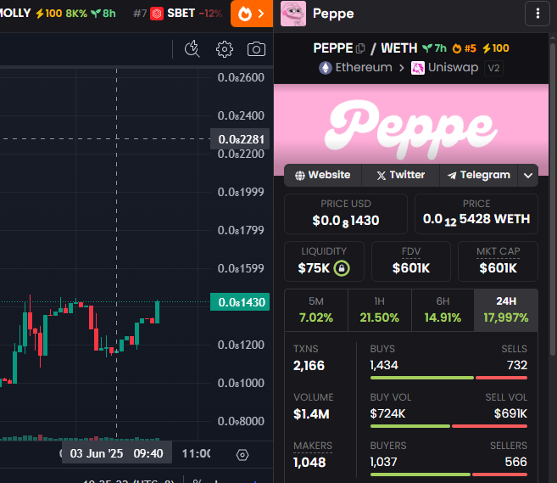
Task: Open the trending flame arrow button
Action: [x=252, y=14]
